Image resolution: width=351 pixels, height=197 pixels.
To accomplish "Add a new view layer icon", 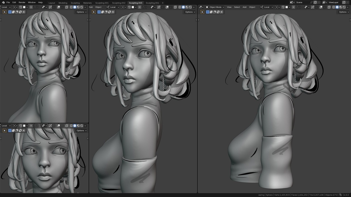I will coord(344,2).
